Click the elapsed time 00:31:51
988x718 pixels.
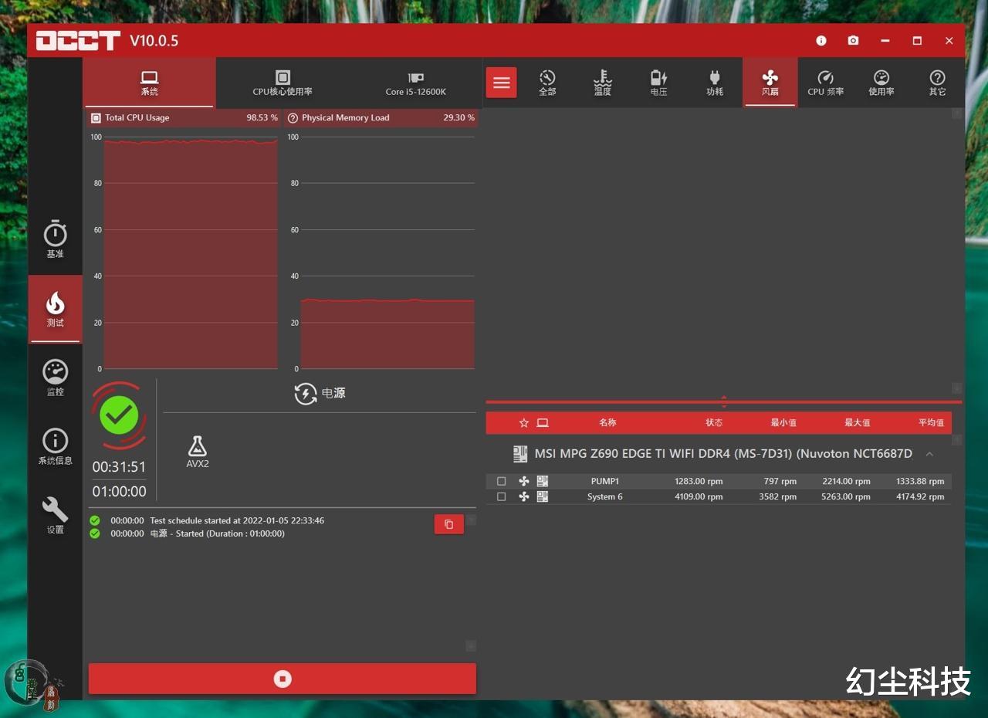[119, 467]
